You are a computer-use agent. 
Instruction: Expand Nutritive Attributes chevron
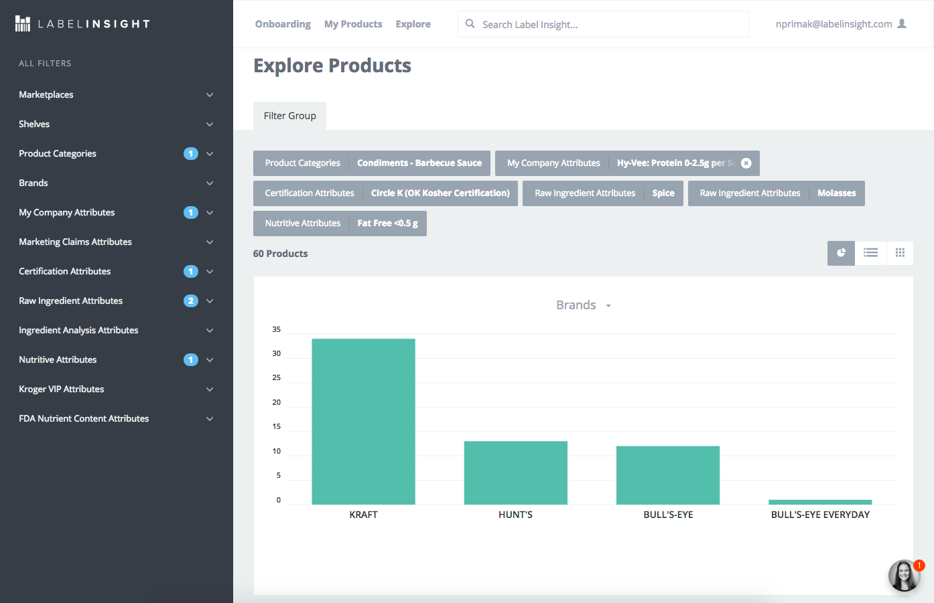click(x=210, y=360)
